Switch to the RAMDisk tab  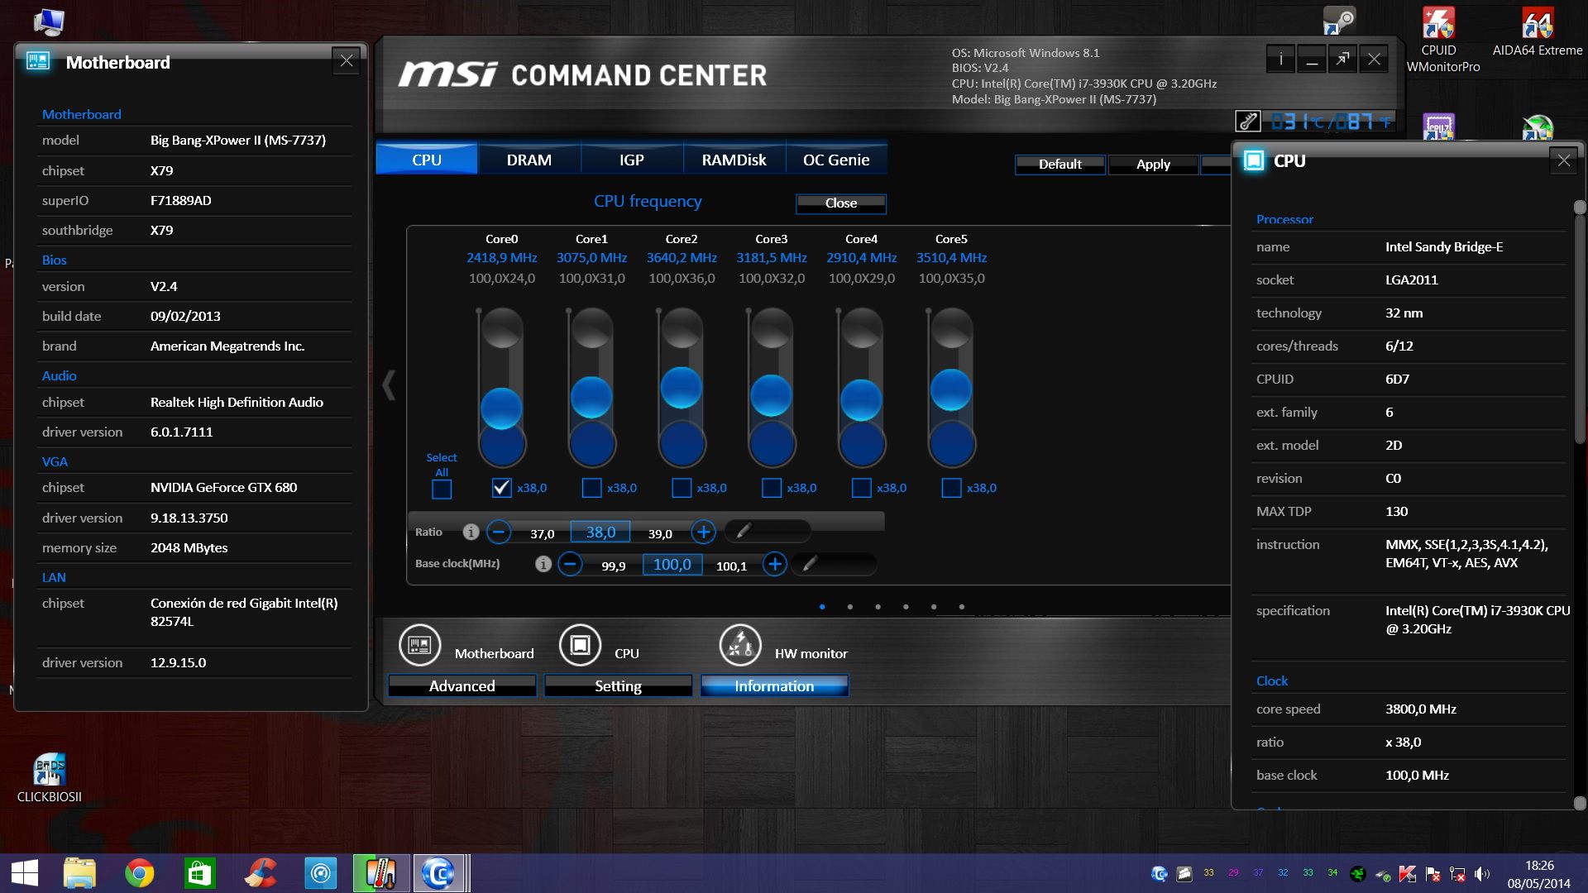(x=734, y=159)
